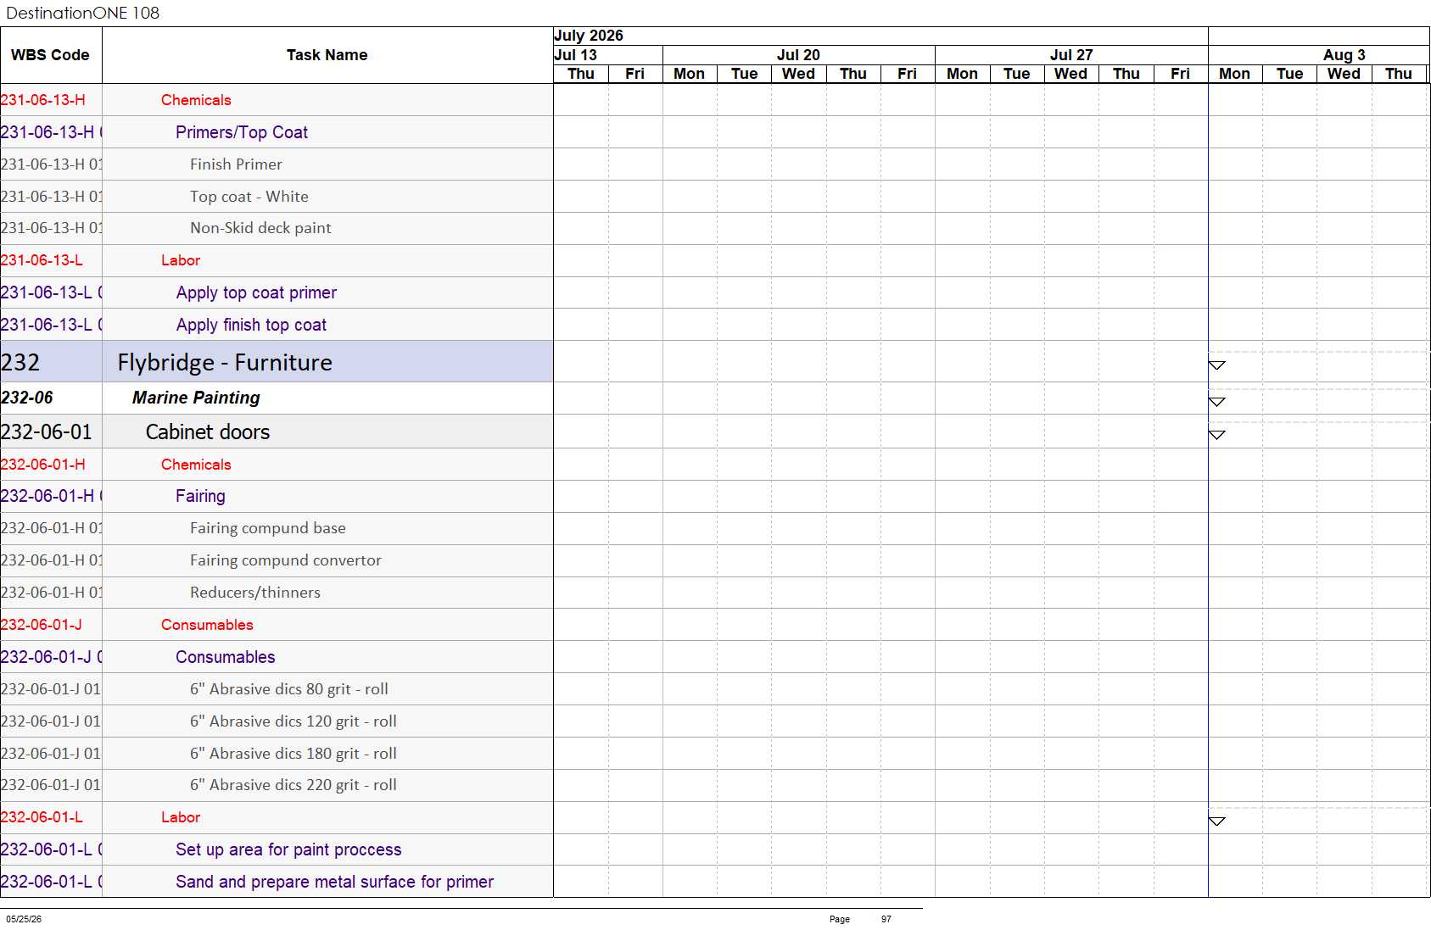Select the Flybridge - Furniture summary row
Image resolution: width=1431 pixels, height=930 pixels.
pyautogui.click(x=277, y=362)
